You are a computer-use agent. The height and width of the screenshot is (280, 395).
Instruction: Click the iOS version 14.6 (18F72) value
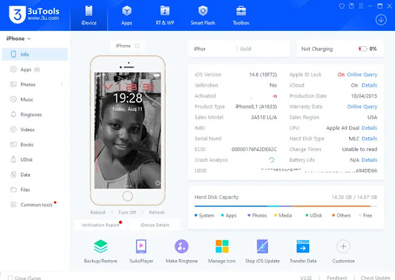point(263,75)
